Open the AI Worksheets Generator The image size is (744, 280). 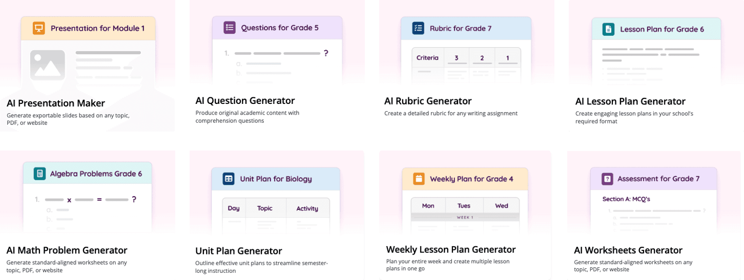tap(628, 250)
